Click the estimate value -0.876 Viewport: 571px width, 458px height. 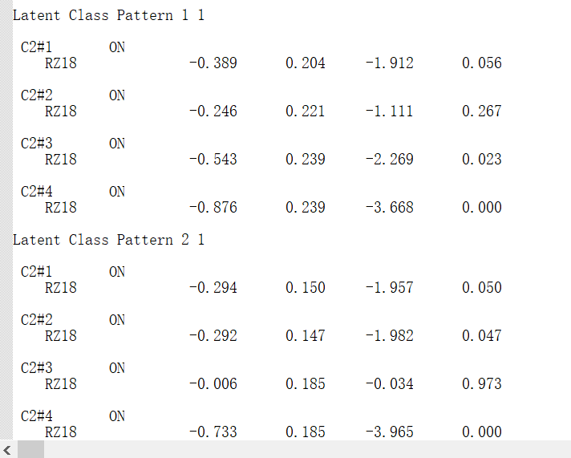(213, 208)
